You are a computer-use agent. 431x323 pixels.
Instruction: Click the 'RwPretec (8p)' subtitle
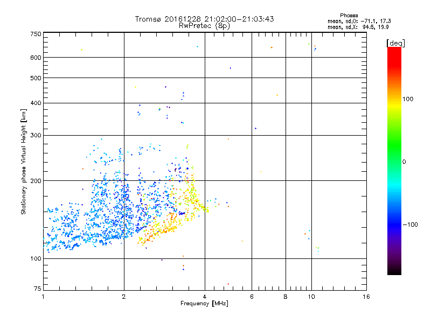[x=204, y=26]
